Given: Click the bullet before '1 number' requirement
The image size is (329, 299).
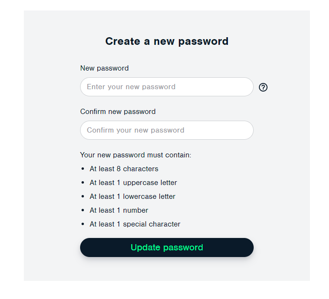Looking at the screenshot, I should pyautogui.click(x=82, y=211).
